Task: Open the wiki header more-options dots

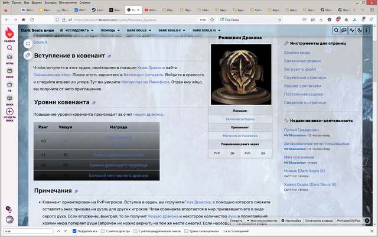Action: [x=366, y=30]
